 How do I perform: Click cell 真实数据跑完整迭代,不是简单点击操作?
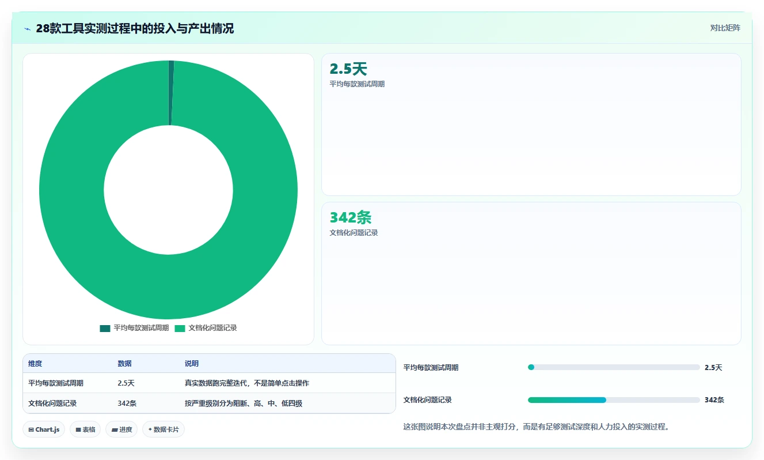[x=247, y=383]
